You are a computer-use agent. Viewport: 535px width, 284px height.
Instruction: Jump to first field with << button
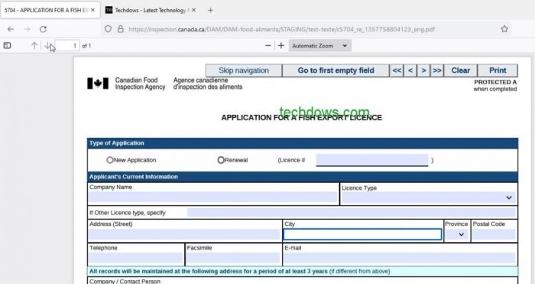click(x=397, y=70)
